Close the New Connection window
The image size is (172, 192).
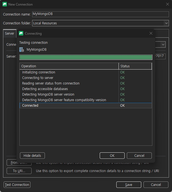tap(168, 4)
